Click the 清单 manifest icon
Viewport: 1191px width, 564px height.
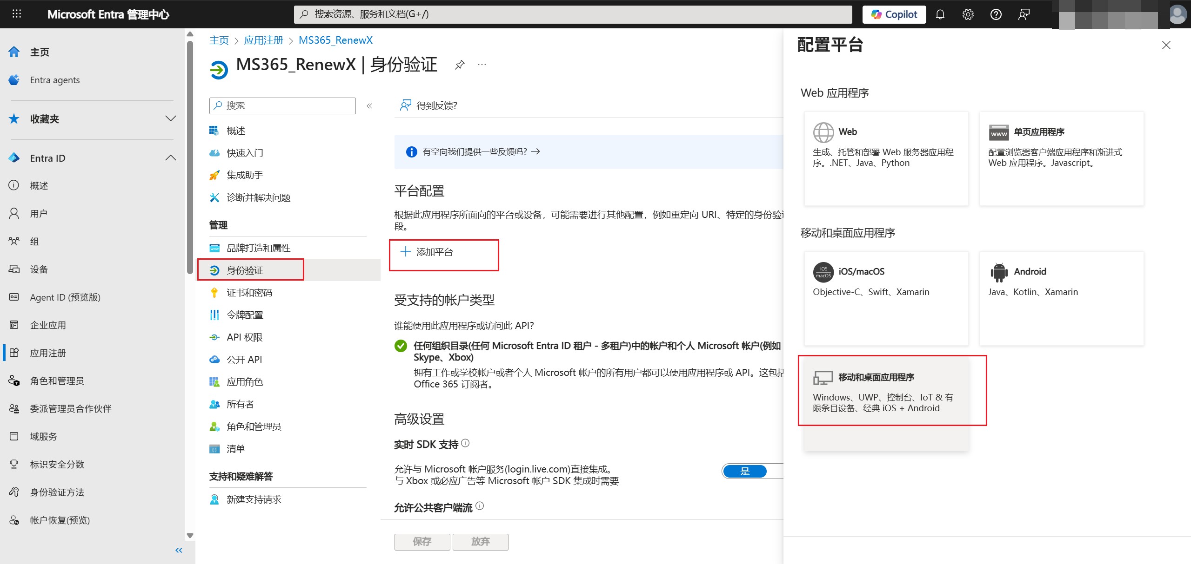click(x=214, y=449)
